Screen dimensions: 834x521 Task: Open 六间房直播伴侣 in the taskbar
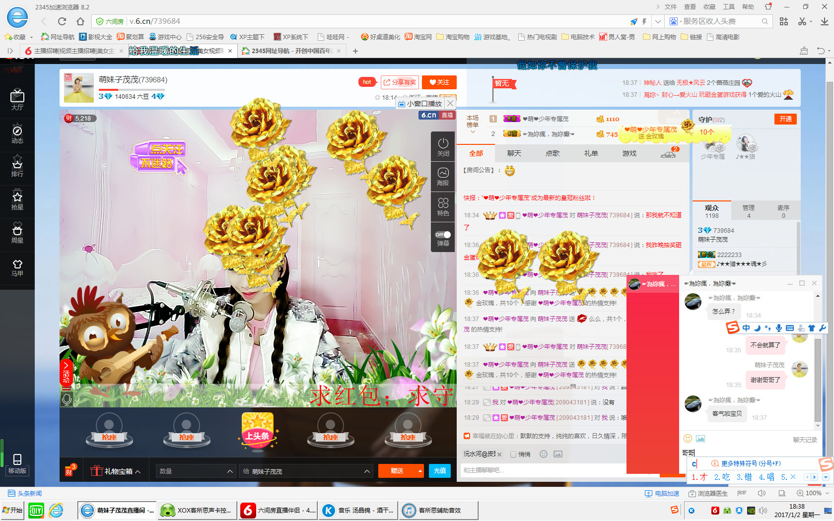[278, 511]
